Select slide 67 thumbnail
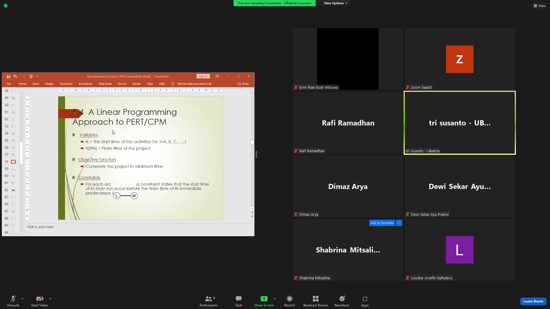The height and width of the screenshot is (309, 550). [13, 225]
